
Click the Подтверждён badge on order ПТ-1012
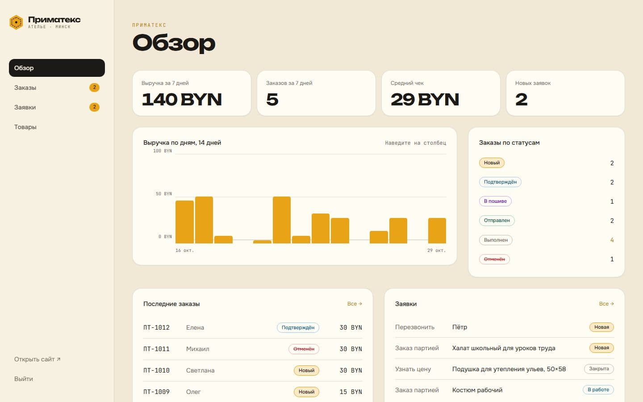[x=298, y=327]
